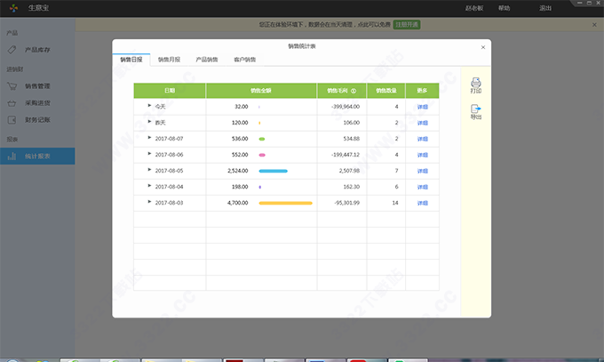Select 统计报表 chart item in the sidebar
The height and width of the screenshot is (362, 604).
tap(37, 156)
